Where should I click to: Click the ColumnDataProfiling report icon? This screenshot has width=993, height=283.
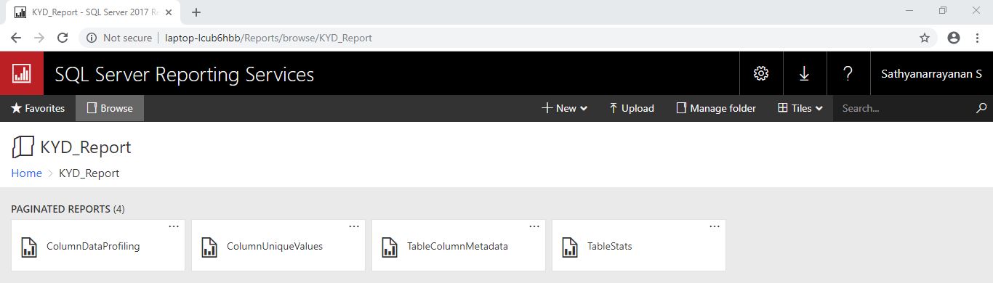tap(28, 247)
